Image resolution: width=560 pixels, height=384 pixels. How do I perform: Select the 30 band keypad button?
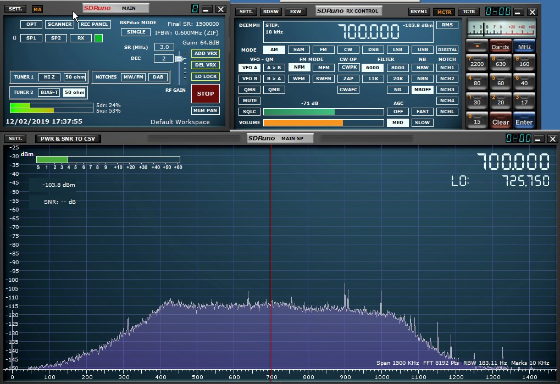click(x=477, y=101)
